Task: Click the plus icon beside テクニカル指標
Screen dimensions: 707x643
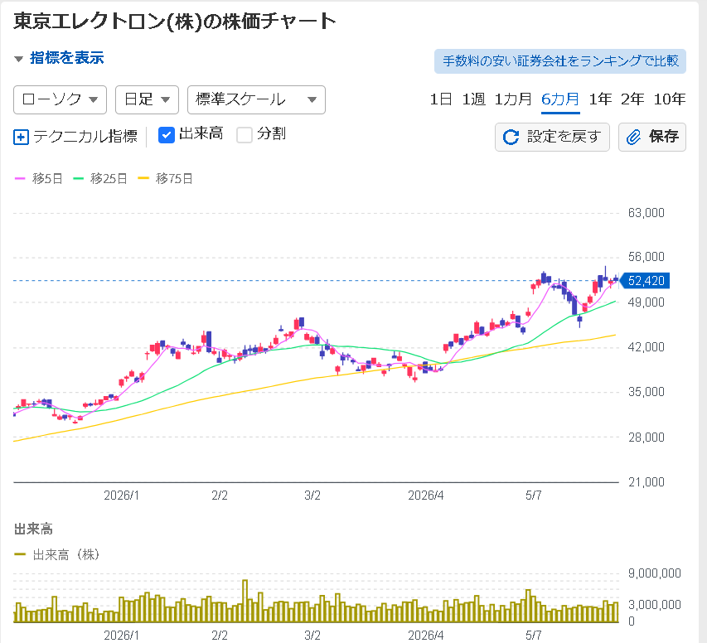Action: click(22, 137)
